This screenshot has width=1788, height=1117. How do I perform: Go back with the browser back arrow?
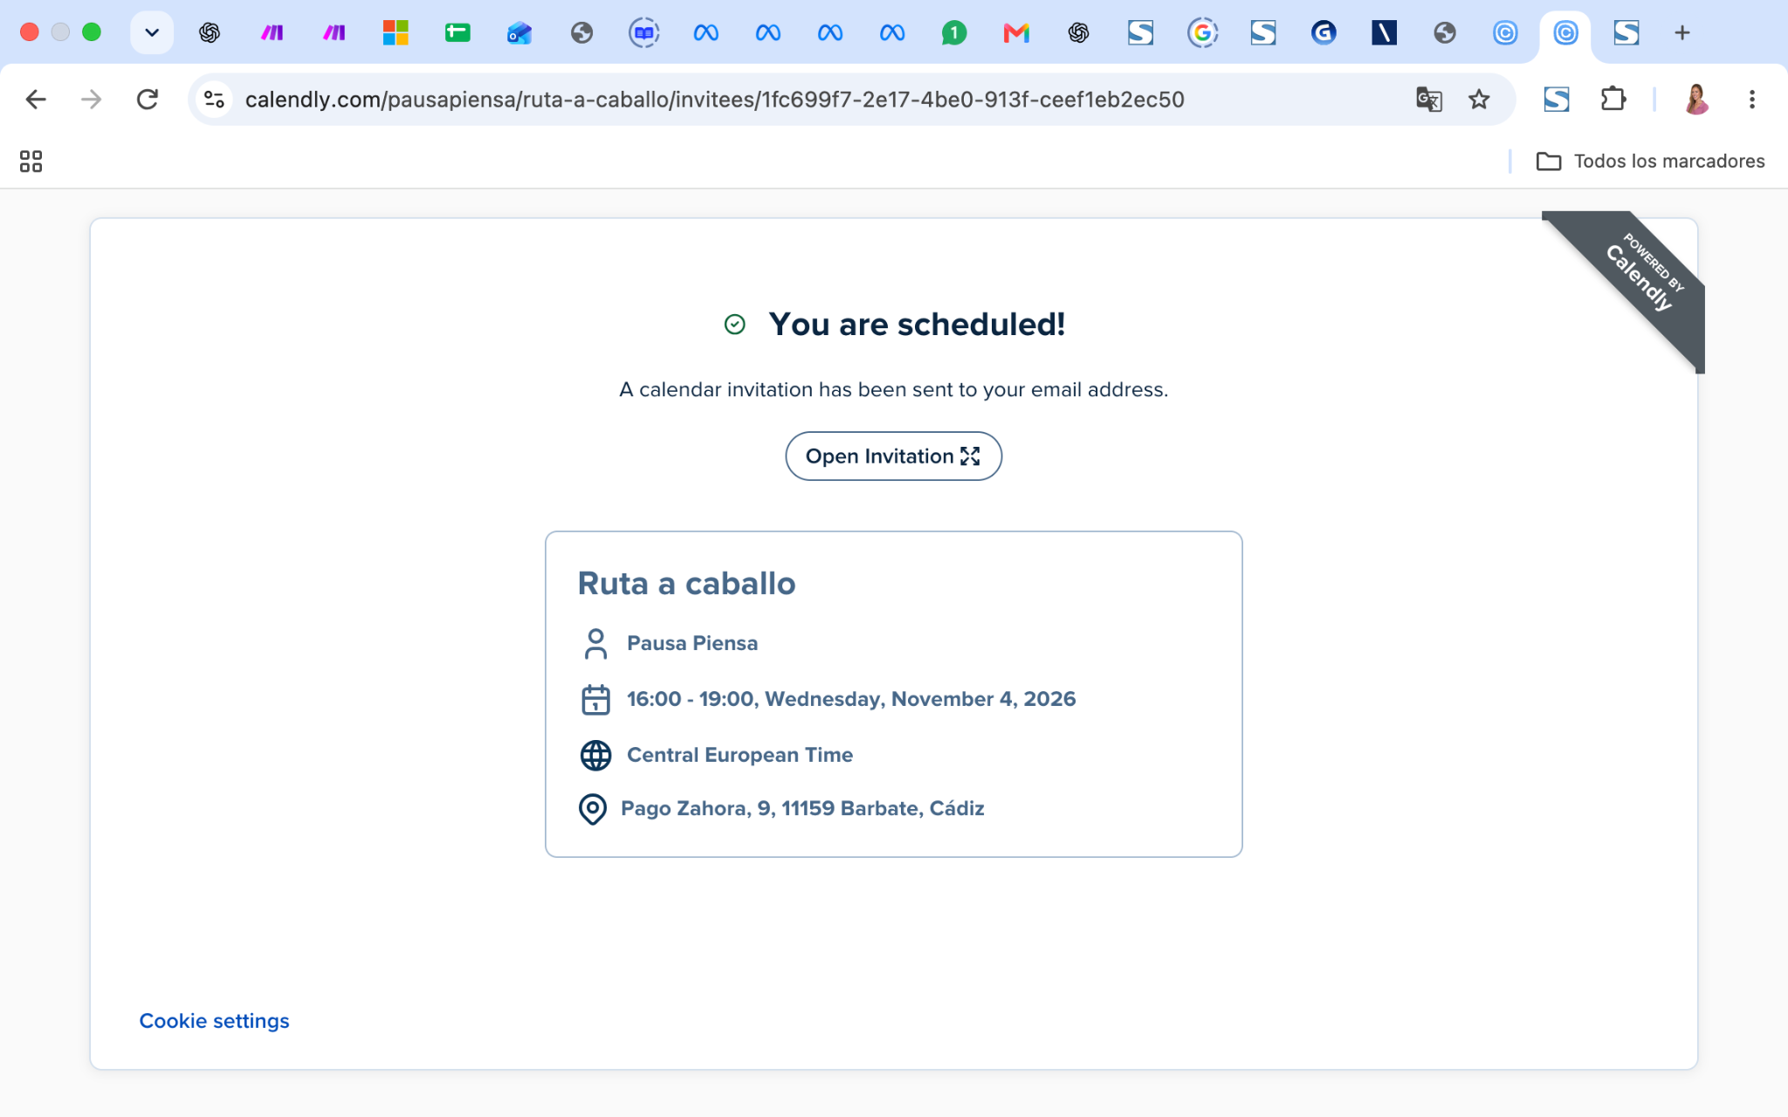click(x=36, y=99)
